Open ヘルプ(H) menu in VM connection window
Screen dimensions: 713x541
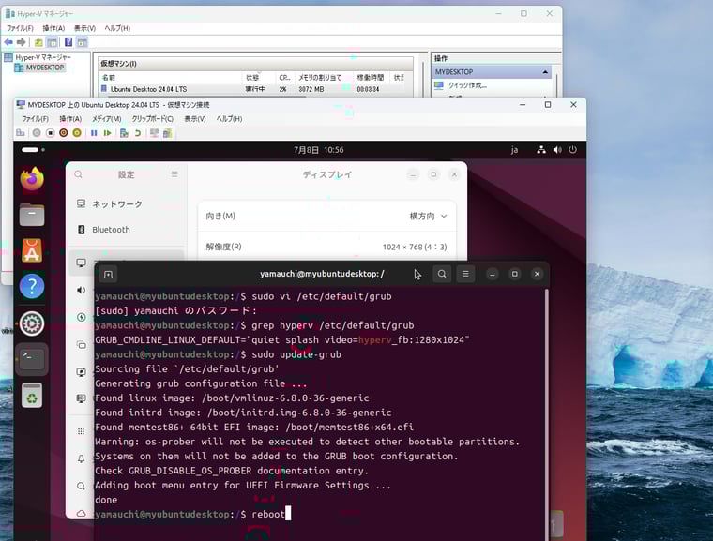tap(229, 119)
